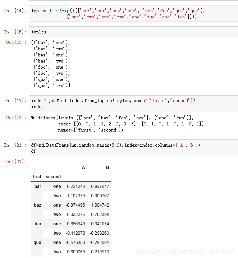The width and height of the screenshot is (238, 258).
Task: Click the 'bar' index label in table
Action: pos(38,186)
